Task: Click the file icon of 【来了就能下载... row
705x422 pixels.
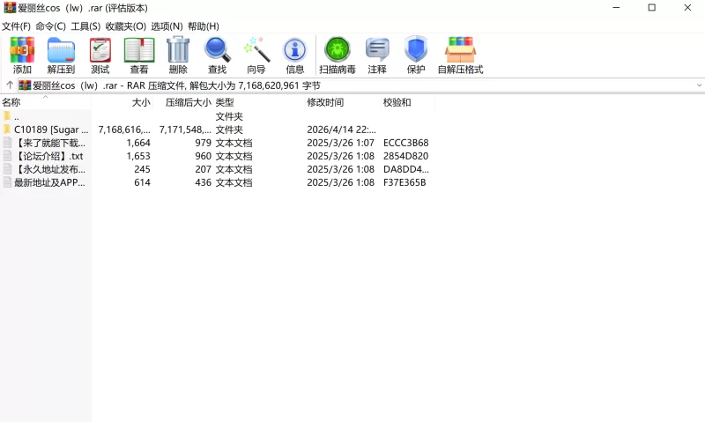Action: pyautogui.click(x=7, y=143)
